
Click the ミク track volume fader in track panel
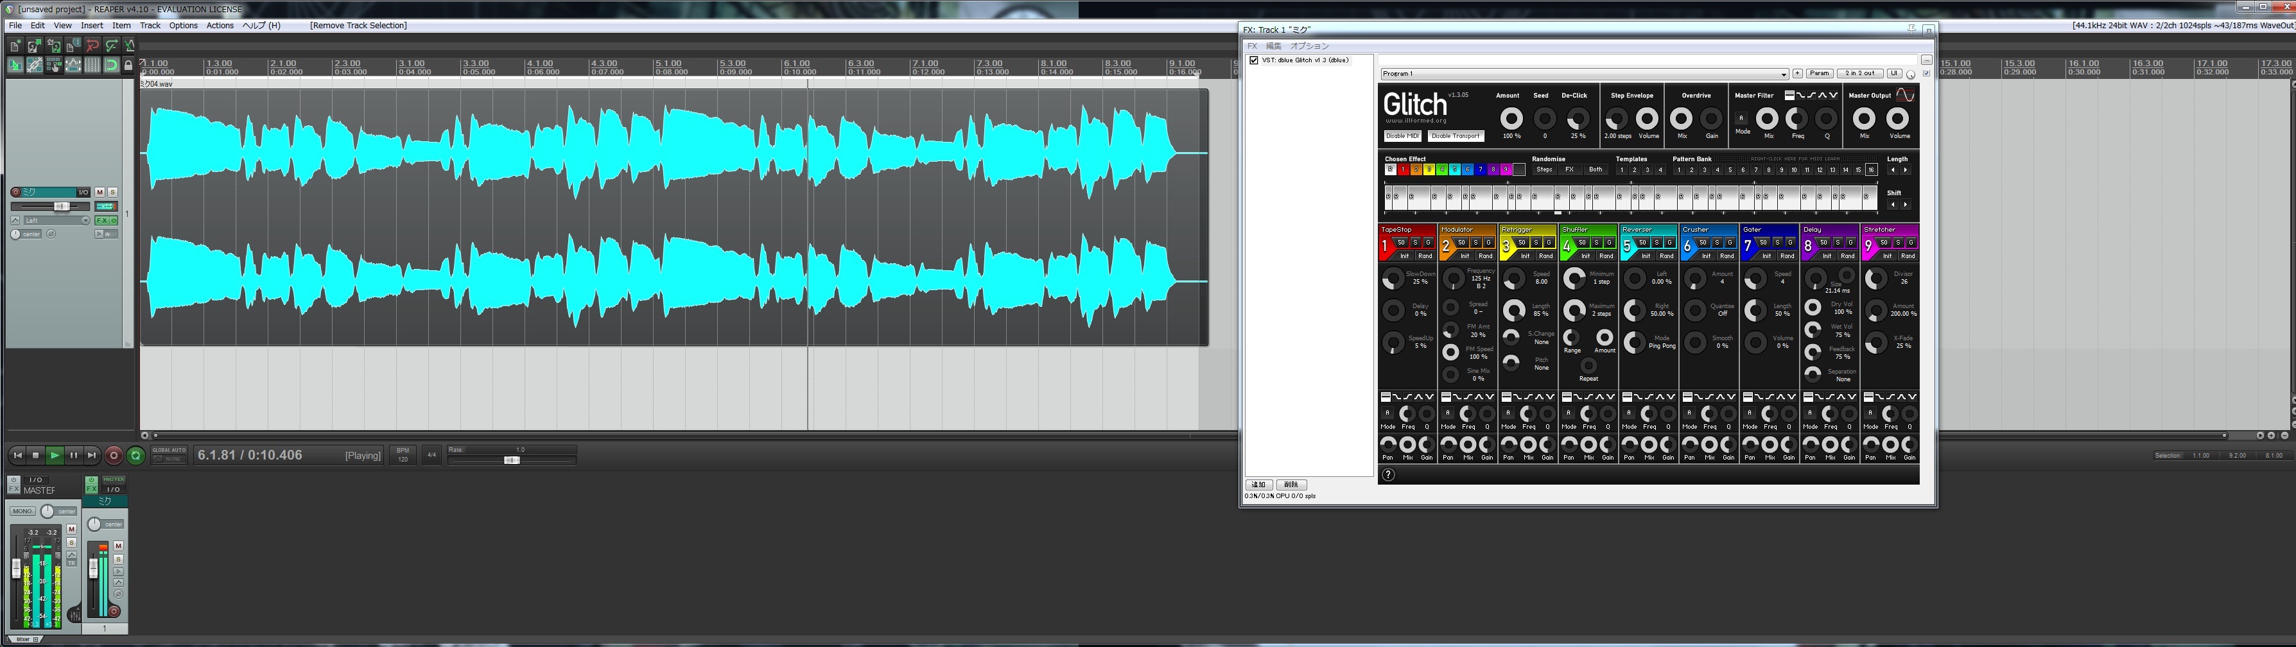click(62, 207)
